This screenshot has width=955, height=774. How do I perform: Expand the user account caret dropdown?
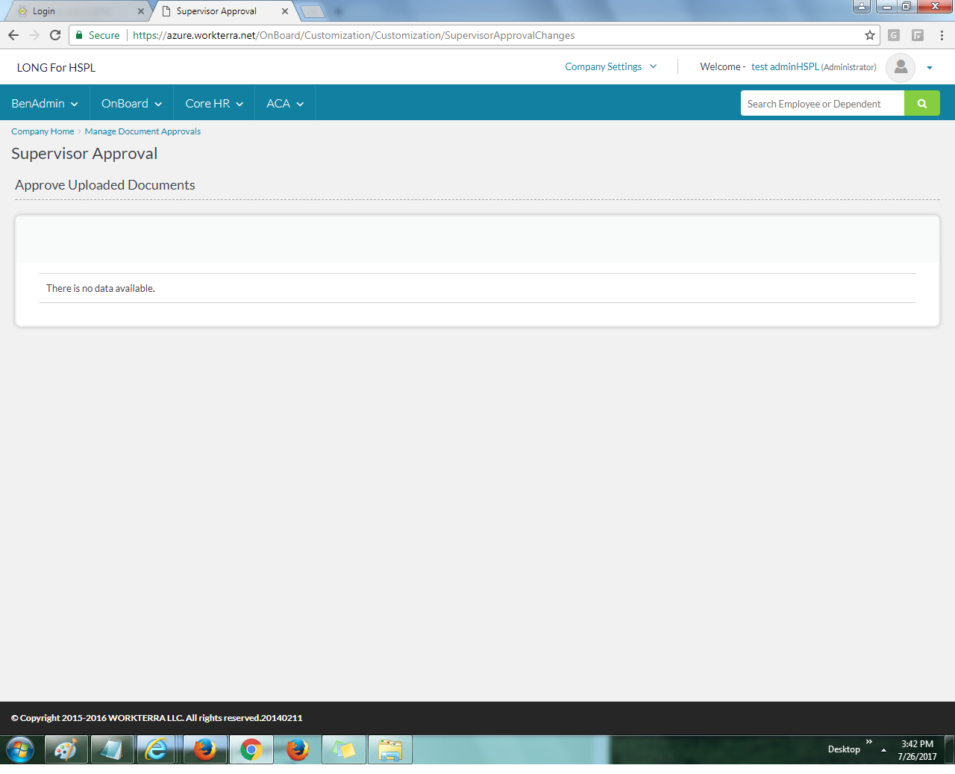[x=930, y=68]
